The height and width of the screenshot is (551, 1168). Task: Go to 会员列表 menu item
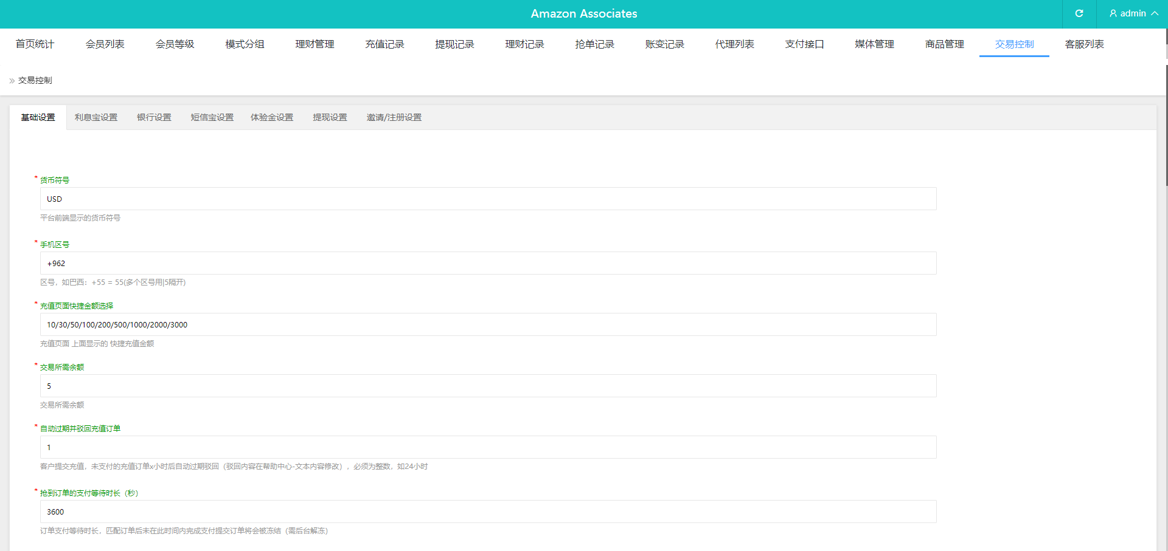105,44
